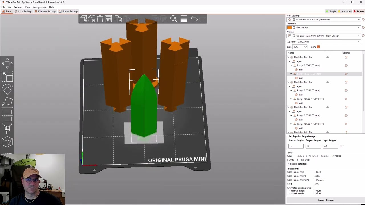Click the Copy icon in top toolbar

(x=118, y=19)
